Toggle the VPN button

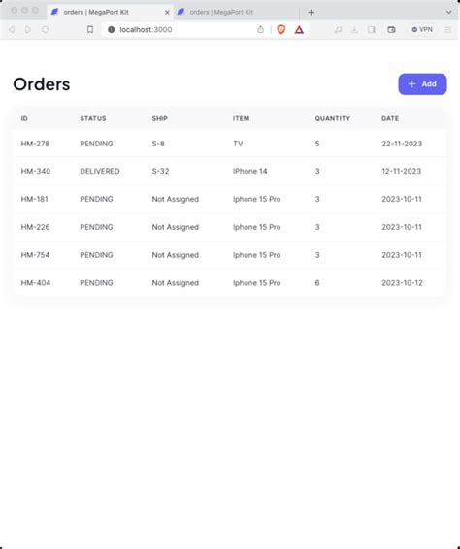click(x=422, y=30)
